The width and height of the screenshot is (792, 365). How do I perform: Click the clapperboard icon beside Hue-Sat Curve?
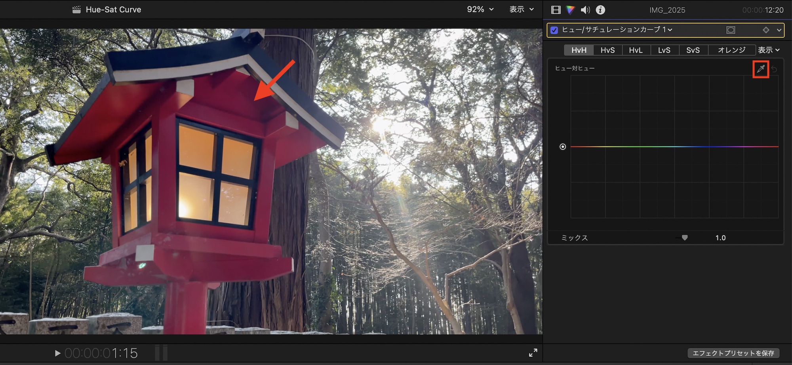(76, 10)
